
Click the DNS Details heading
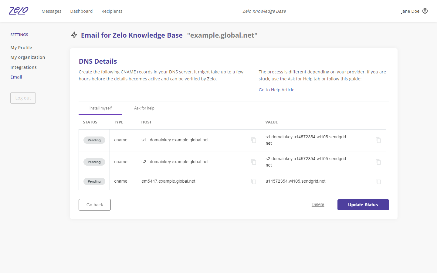coord(98,61)
